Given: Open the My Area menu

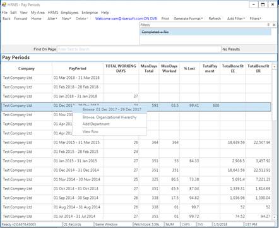Looking at the screenshot, I should (x=38, y=13).
